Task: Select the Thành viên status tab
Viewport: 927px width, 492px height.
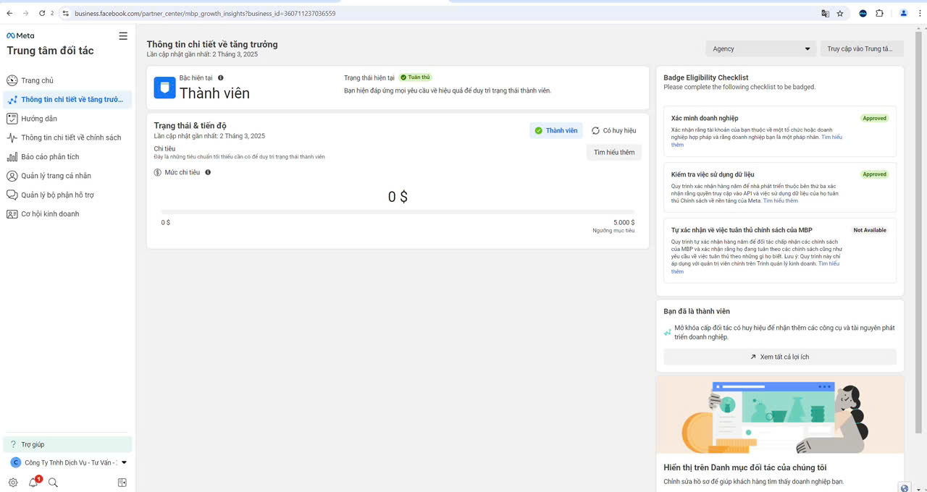Action: click(x=556, y=131)
